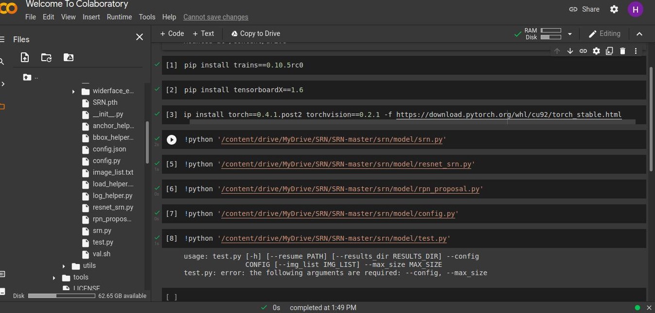Add a new Text cell

203,33
